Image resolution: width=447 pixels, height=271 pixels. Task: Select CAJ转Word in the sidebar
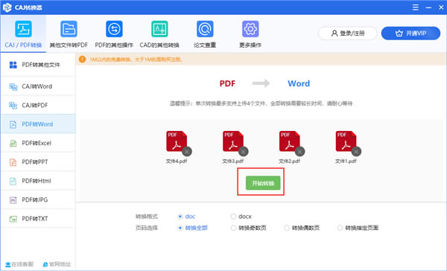pos(38,86)
